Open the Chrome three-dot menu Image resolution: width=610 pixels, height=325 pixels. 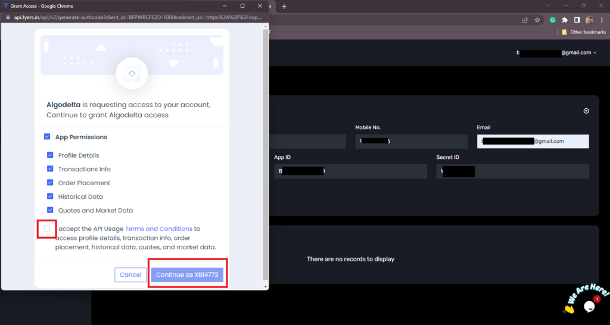click(602, 20)
